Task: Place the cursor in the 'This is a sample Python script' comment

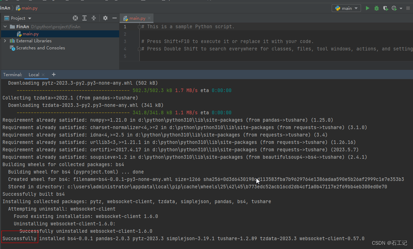Action: [188, 26]
